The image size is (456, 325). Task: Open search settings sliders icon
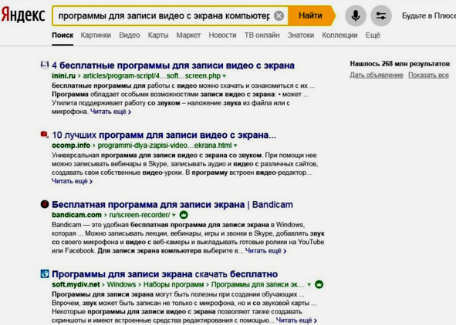(381, 15)
